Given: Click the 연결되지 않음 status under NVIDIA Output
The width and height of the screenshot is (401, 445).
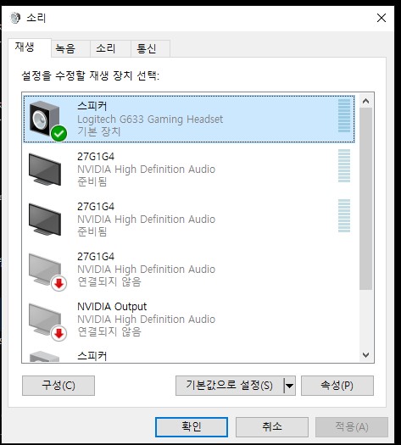Looking at the screenshot, I should tap(109, 331).
